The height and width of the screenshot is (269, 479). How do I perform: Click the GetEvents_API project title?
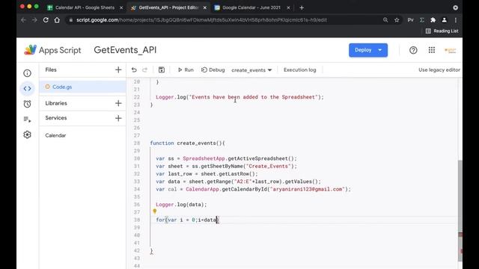(x=125, y=50)
